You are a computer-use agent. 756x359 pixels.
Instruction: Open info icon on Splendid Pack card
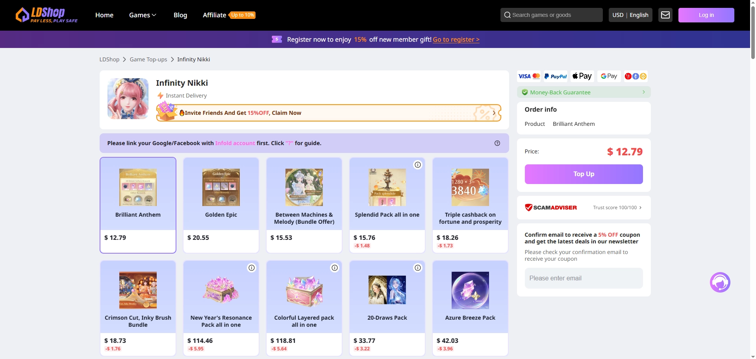(x=418, y=165)
